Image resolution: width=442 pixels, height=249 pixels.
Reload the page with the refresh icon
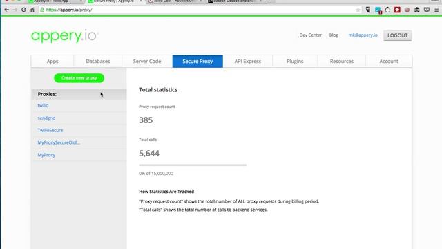coord(23,10)
